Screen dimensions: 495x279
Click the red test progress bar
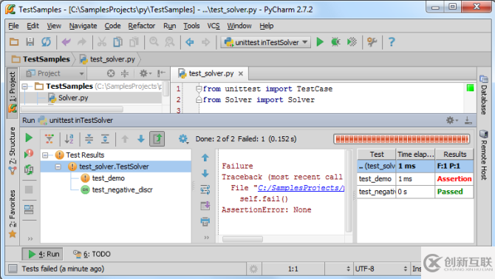(402, 139)
